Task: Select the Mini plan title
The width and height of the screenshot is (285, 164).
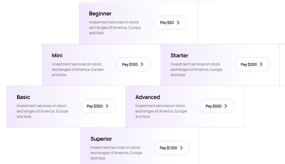Action: (x=57, y=55)
